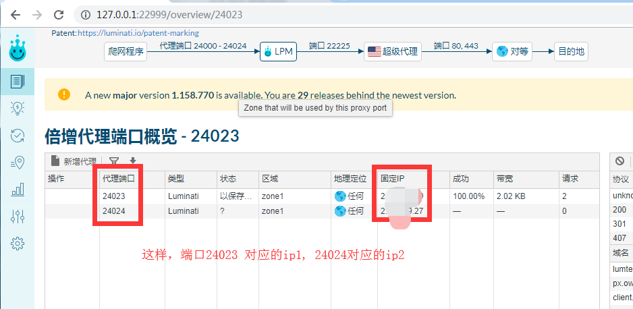Click the 域名 header in the right panel
633x309 pixels.
click(622, 253)
